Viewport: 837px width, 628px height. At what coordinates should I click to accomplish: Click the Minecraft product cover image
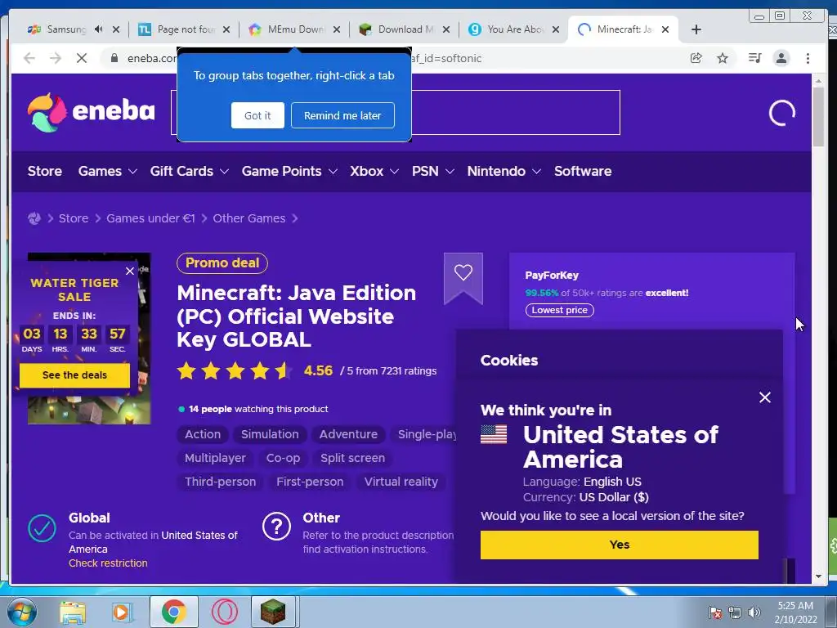pyautogui.click(x=90, y=409)
